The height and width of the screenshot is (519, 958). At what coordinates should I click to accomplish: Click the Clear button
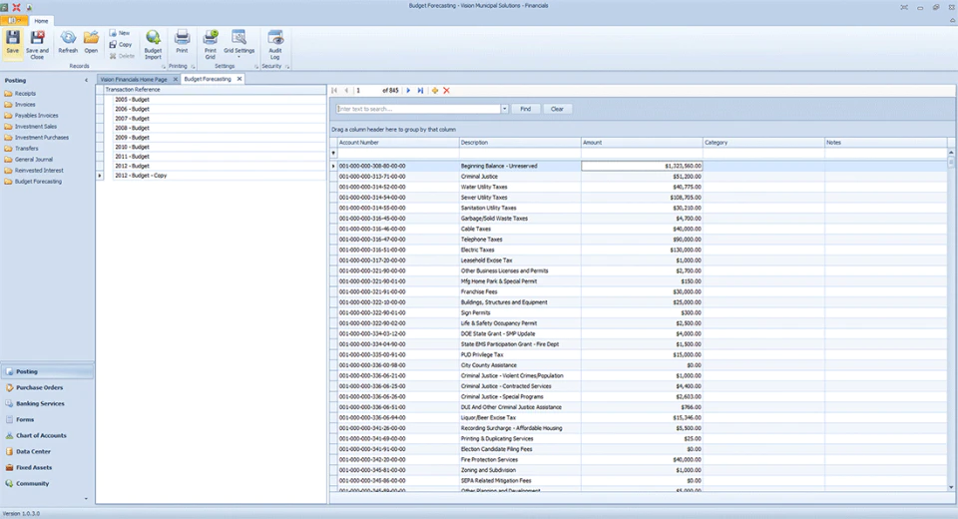point(557,109)
